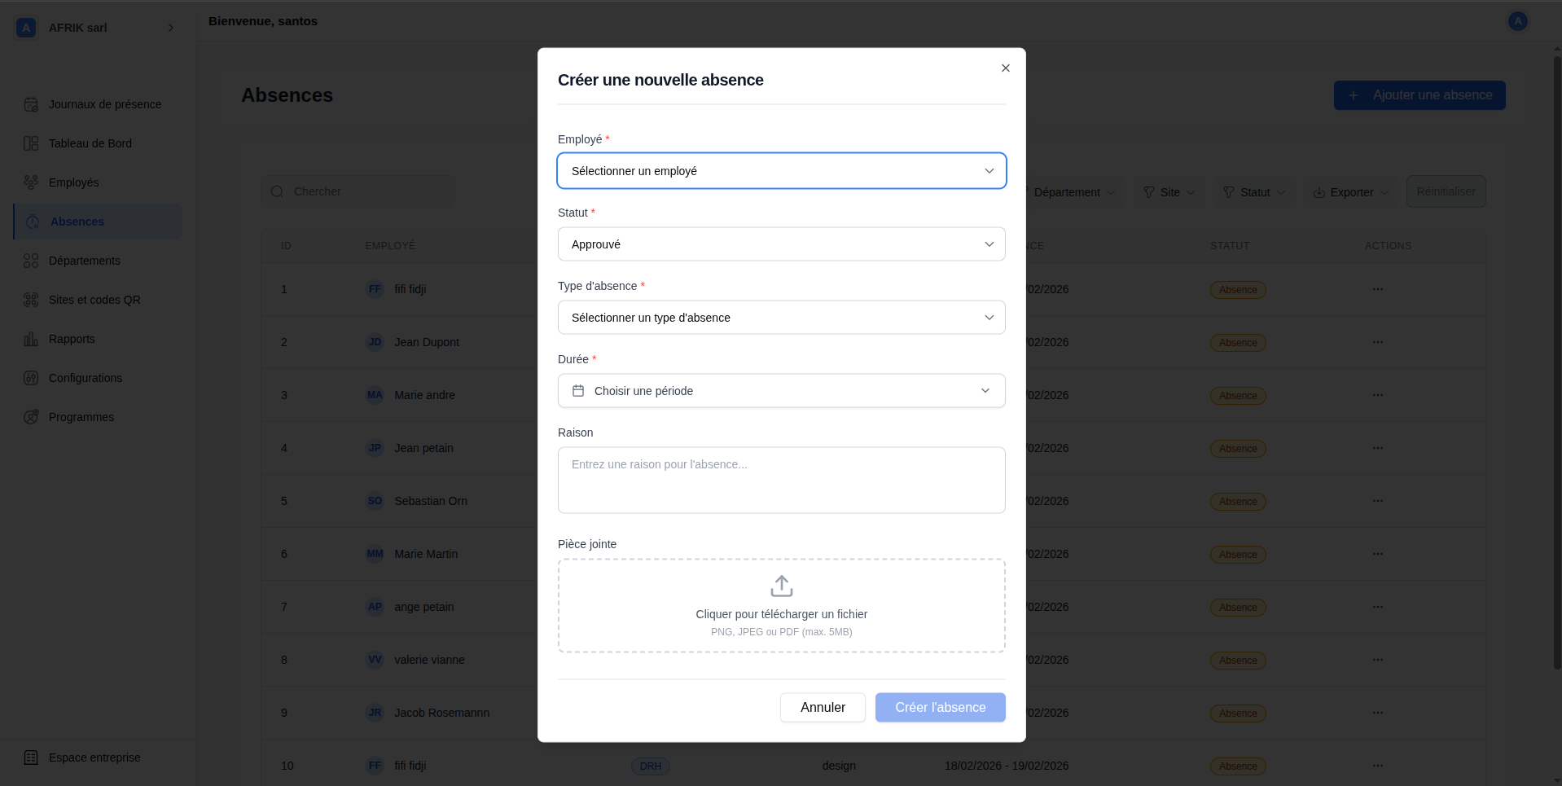
Task: Open the Durée period picker
Action: click(781, 391)
